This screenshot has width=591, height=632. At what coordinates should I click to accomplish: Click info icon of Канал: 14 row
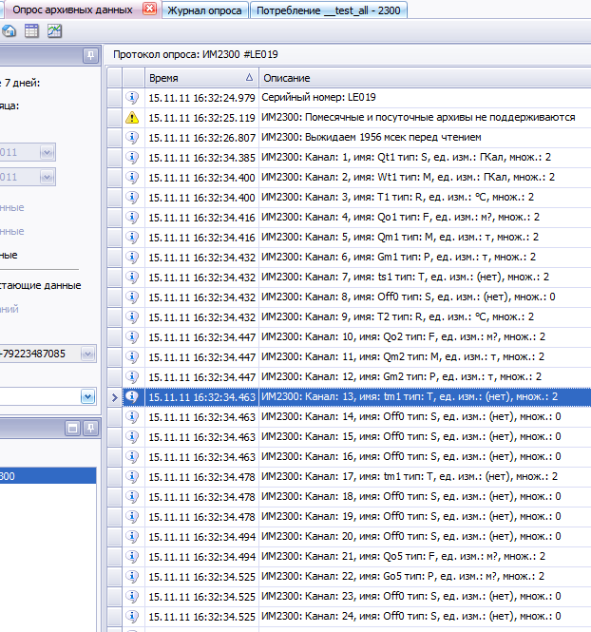[x=132, y=417]
